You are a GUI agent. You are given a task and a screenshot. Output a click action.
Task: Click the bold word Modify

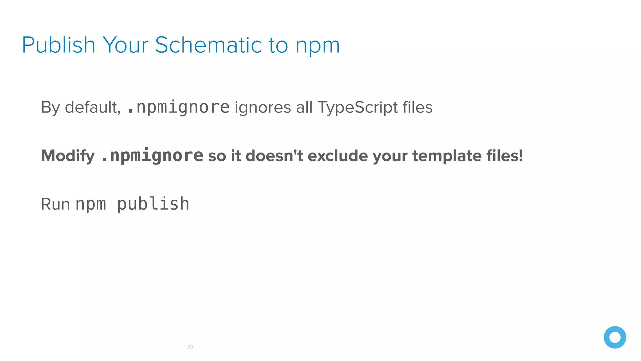pos(68,156)
